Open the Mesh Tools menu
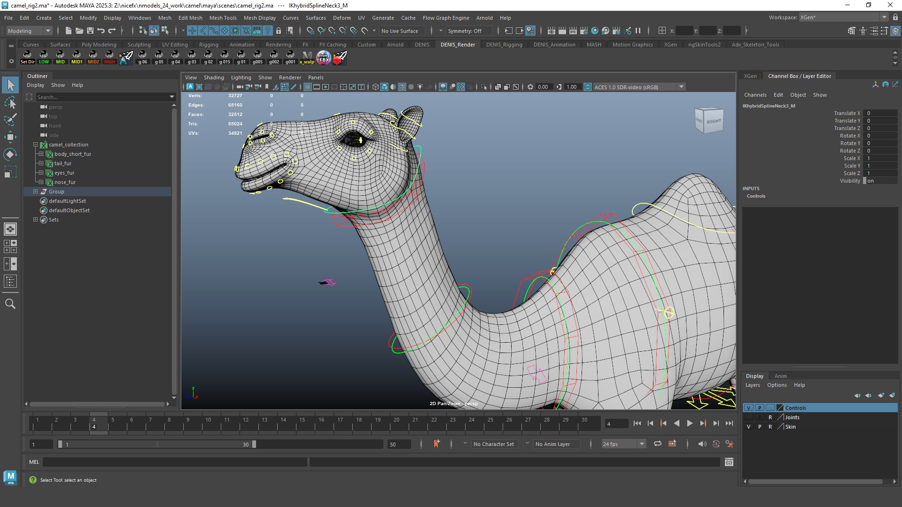902x507 pixels. click(223, 18)
